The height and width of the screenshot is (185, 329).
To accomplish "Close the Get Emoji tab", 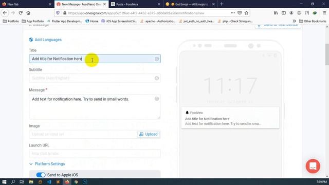I will pyautogui.click(x=213, y=4).
